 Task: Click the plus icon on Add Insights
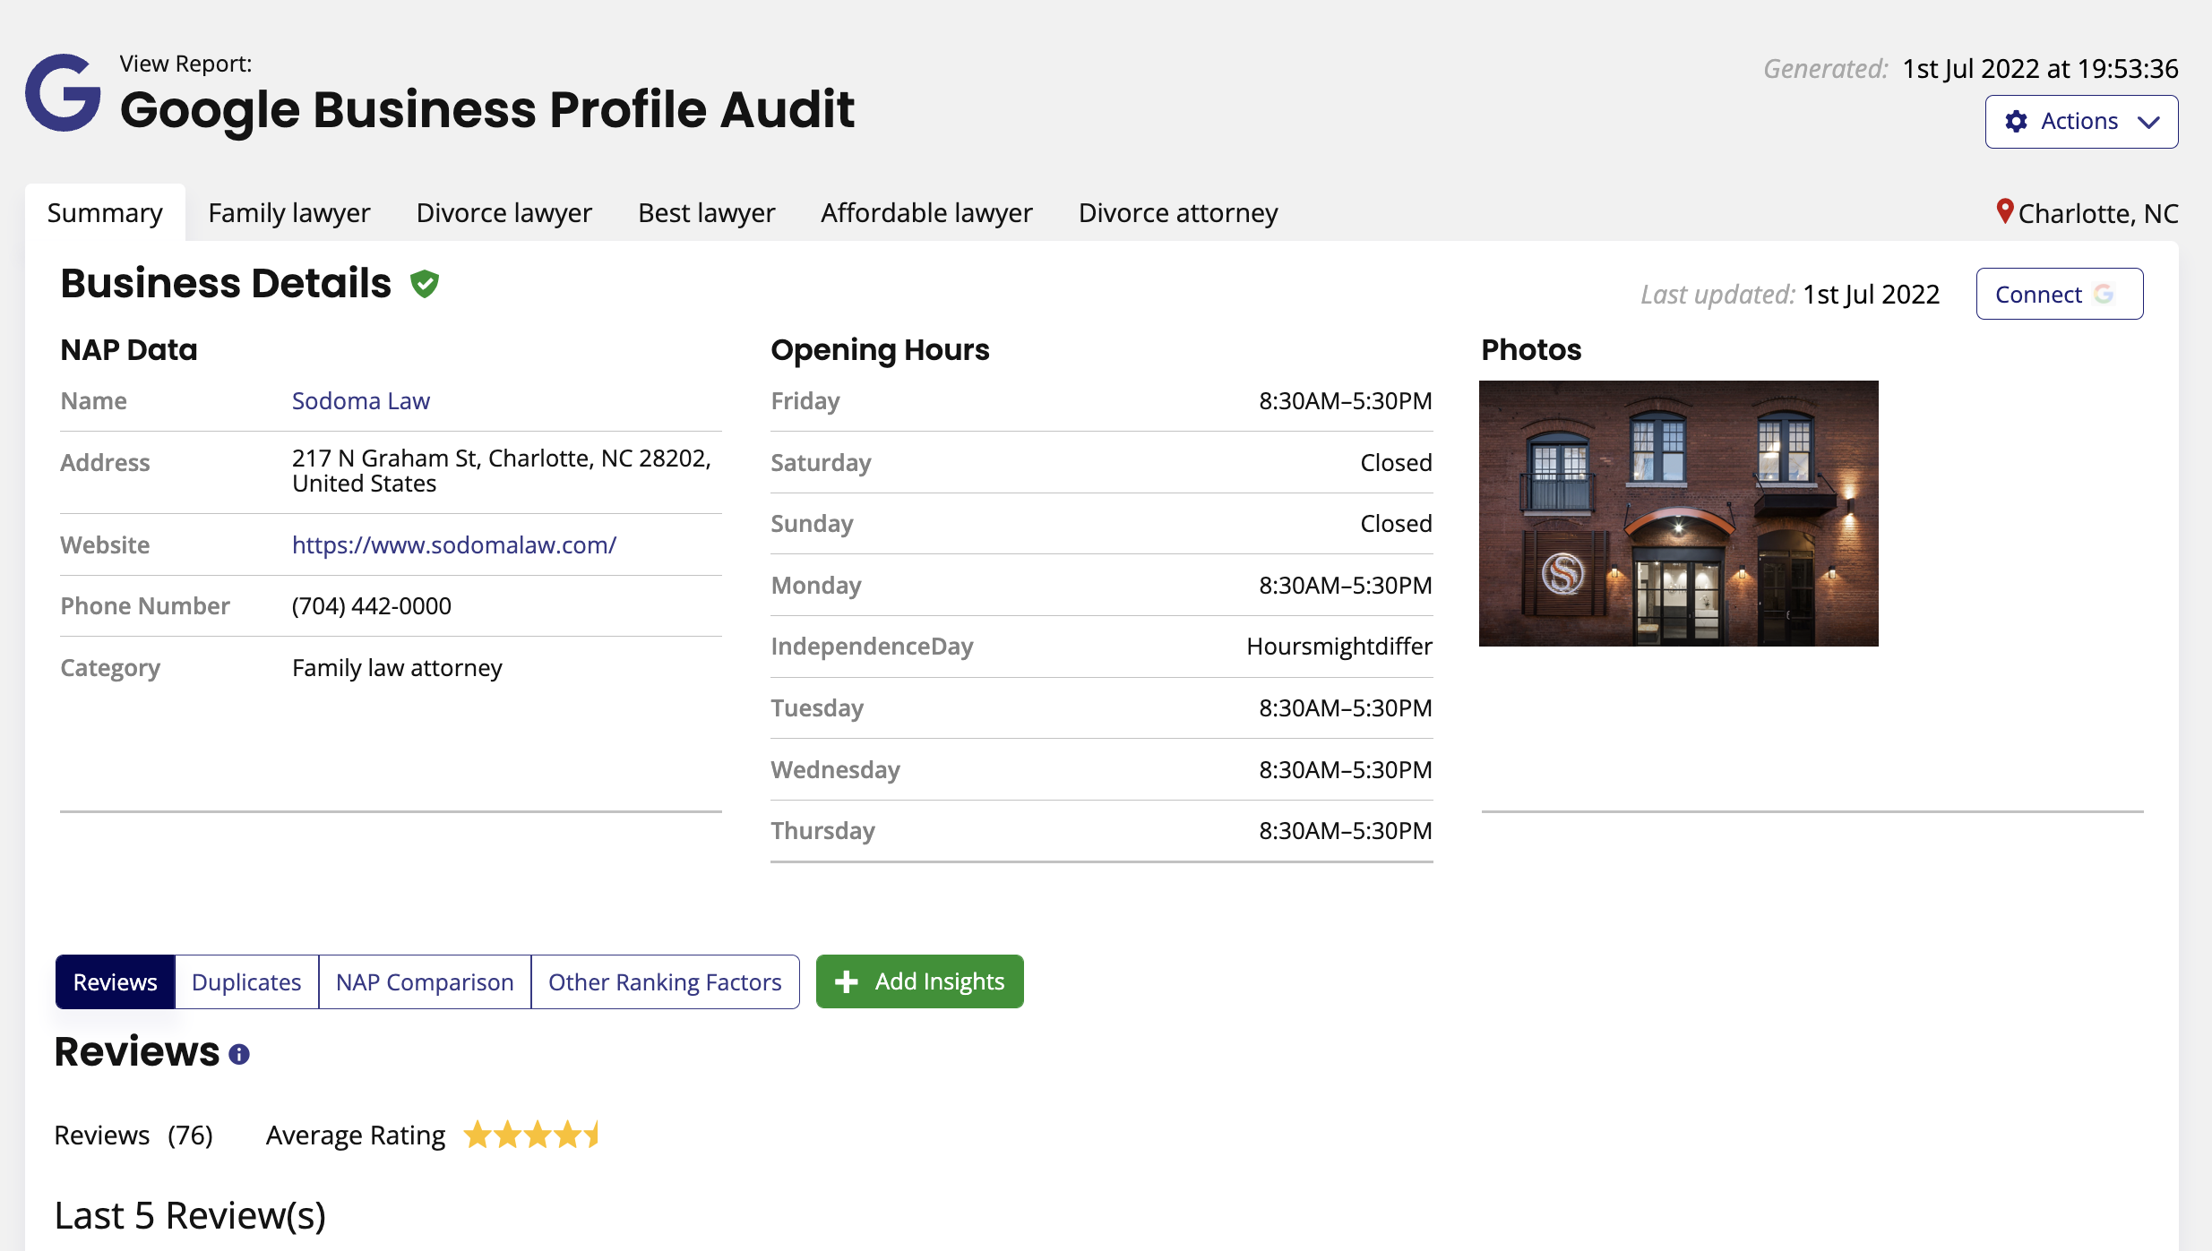point(846,982)
